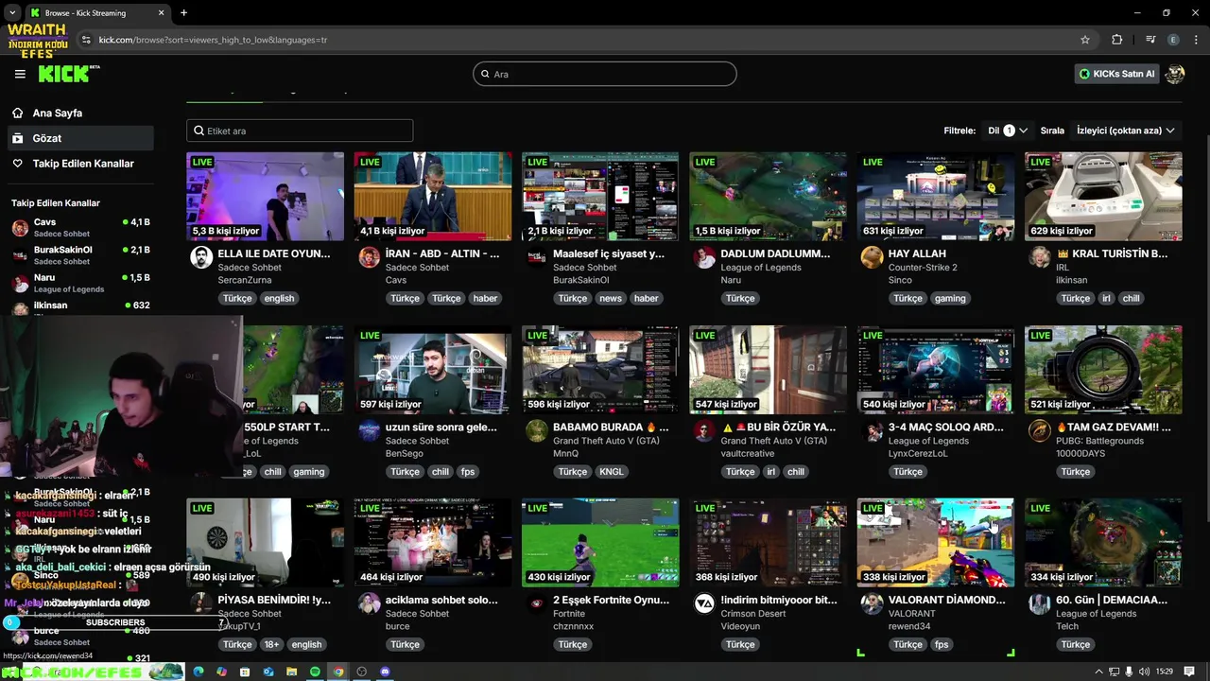Click the KICK logo
This screenshot has height=681, width=1210.
[x=68, y=74]
